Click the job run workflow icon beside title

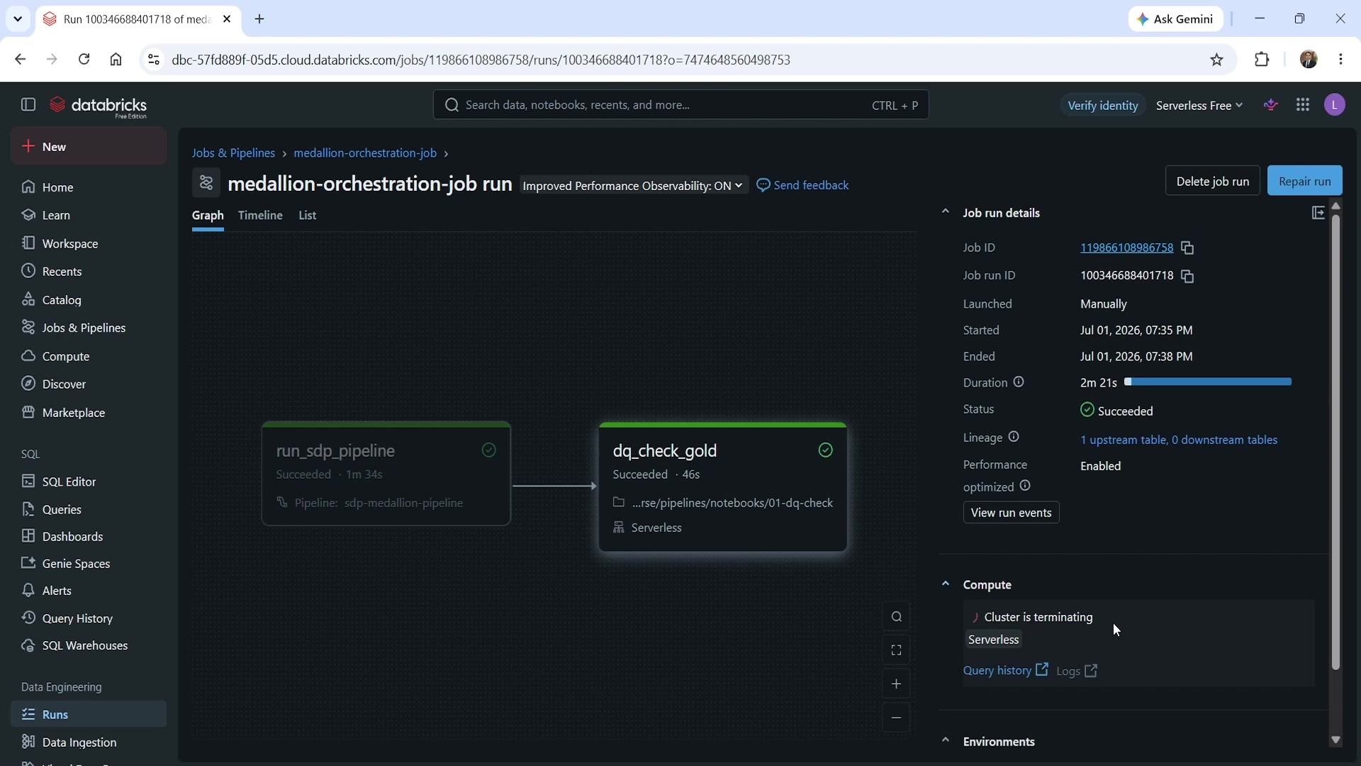[x=206, y=183]
